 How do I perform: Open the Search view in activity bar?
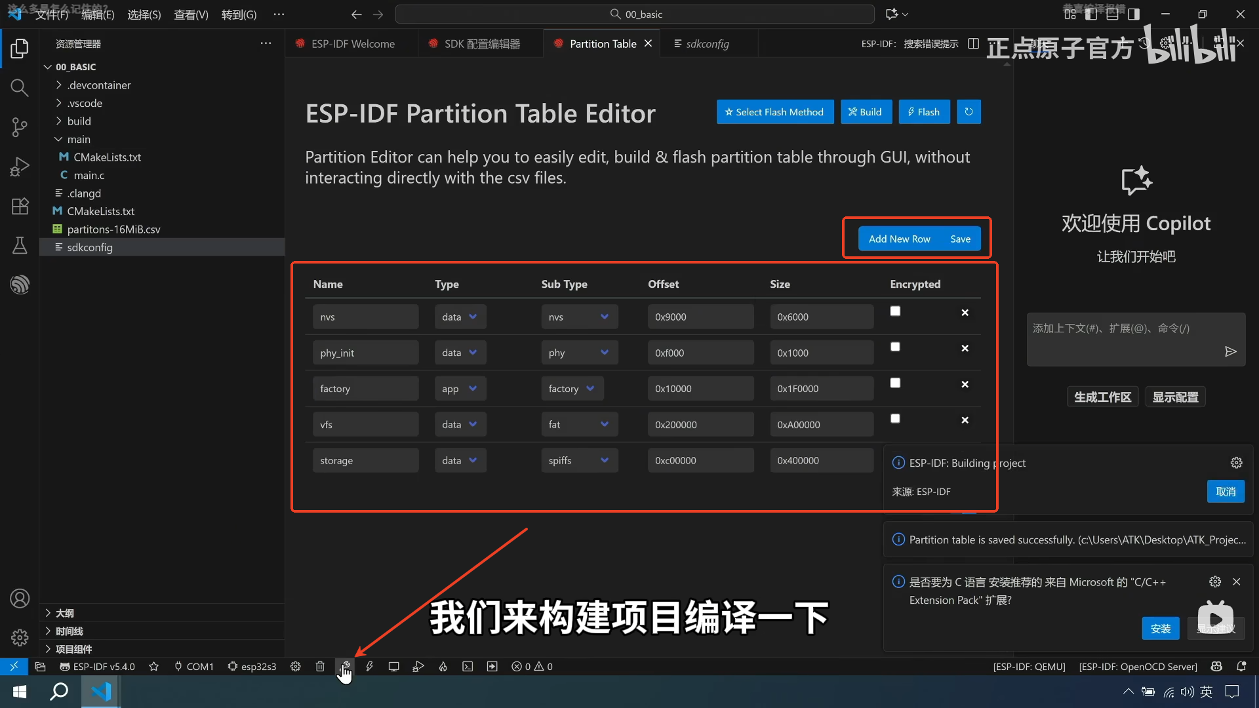20,88
